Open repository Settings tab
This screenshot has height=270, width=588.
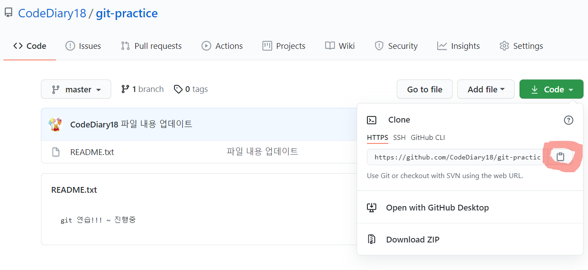pyautogui.click(x=521, y=46)
